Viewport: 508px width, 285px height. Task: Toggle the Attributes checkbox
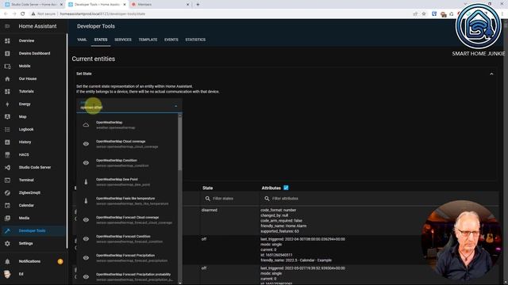click(x=286, y=188)
